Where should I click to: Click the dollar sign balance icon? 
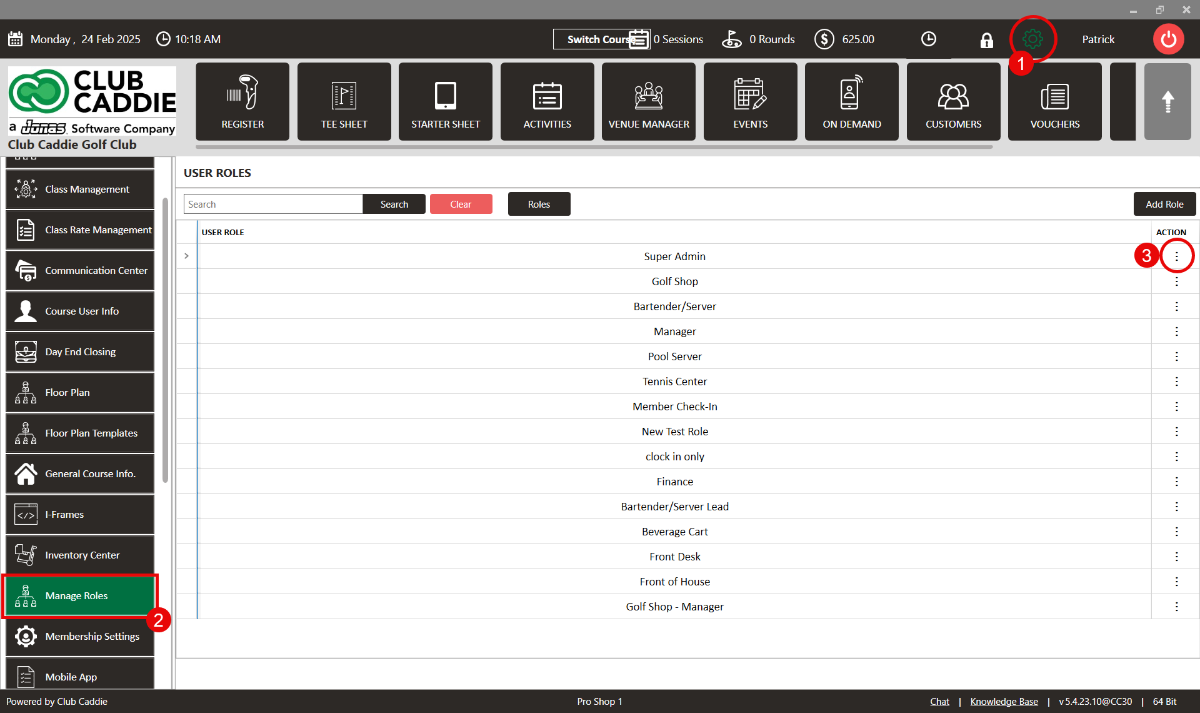[x=824, y=39]
